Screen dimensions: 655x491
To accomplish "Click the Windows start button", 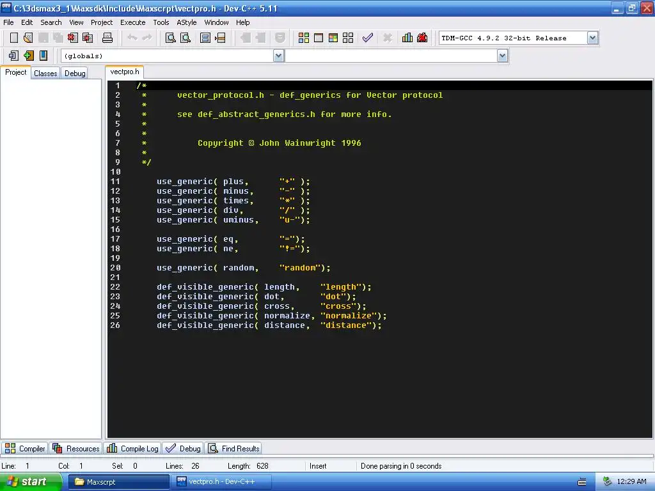I will (x=31, y=482).
